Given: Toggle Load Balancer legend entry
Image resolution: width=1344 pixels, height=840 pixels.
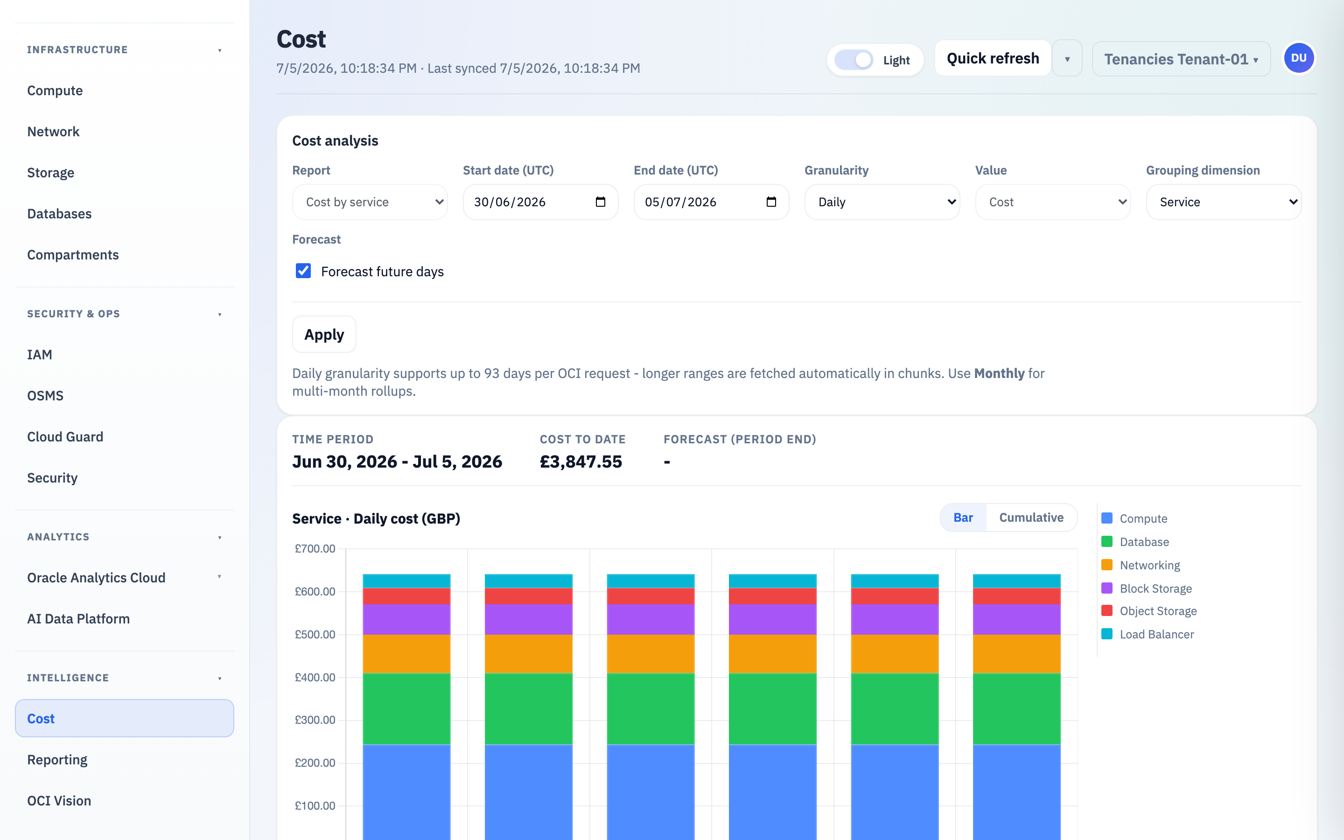Looking at the screenshot, I should tap(1148, 635).
